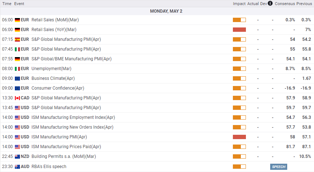
Task: Click the Impact column header
Action: click(x=239, y=3)
